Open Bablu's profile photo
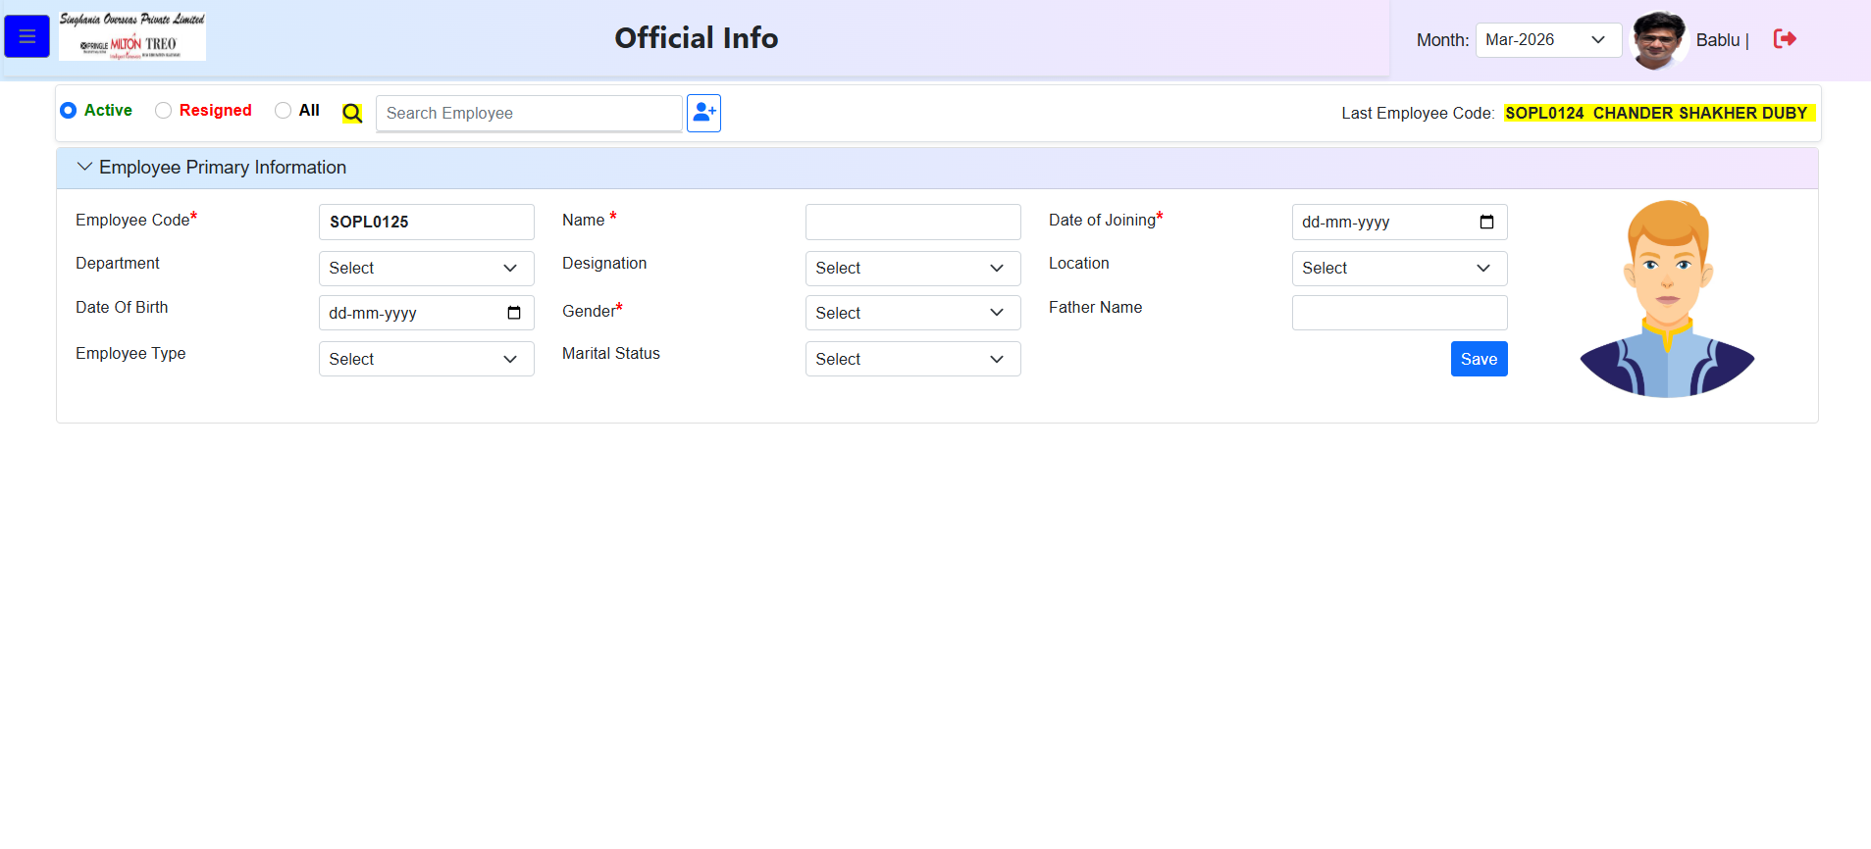Image resolution: width=1871 pixels, height=849 pixels. (1658, 40)
